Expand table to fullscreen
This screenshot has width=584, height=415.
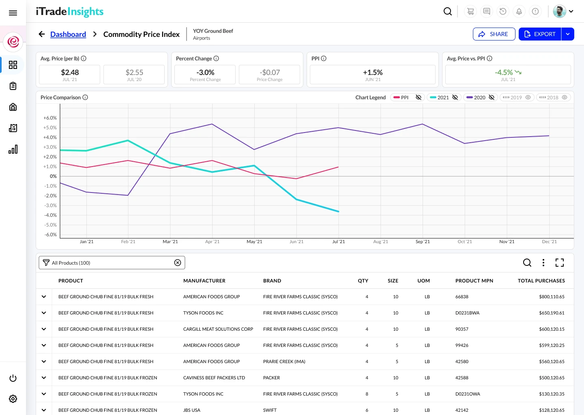[560, 263]
